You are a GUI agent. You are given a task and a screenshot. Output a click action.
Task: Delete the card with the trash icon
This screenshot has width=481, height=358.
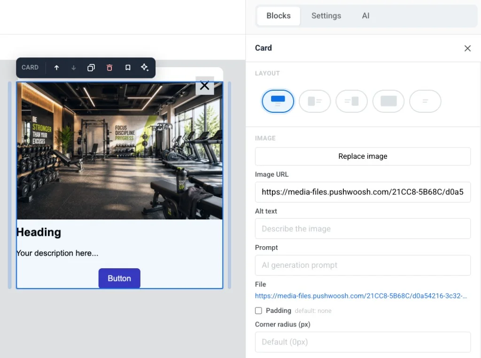(109, 68)
